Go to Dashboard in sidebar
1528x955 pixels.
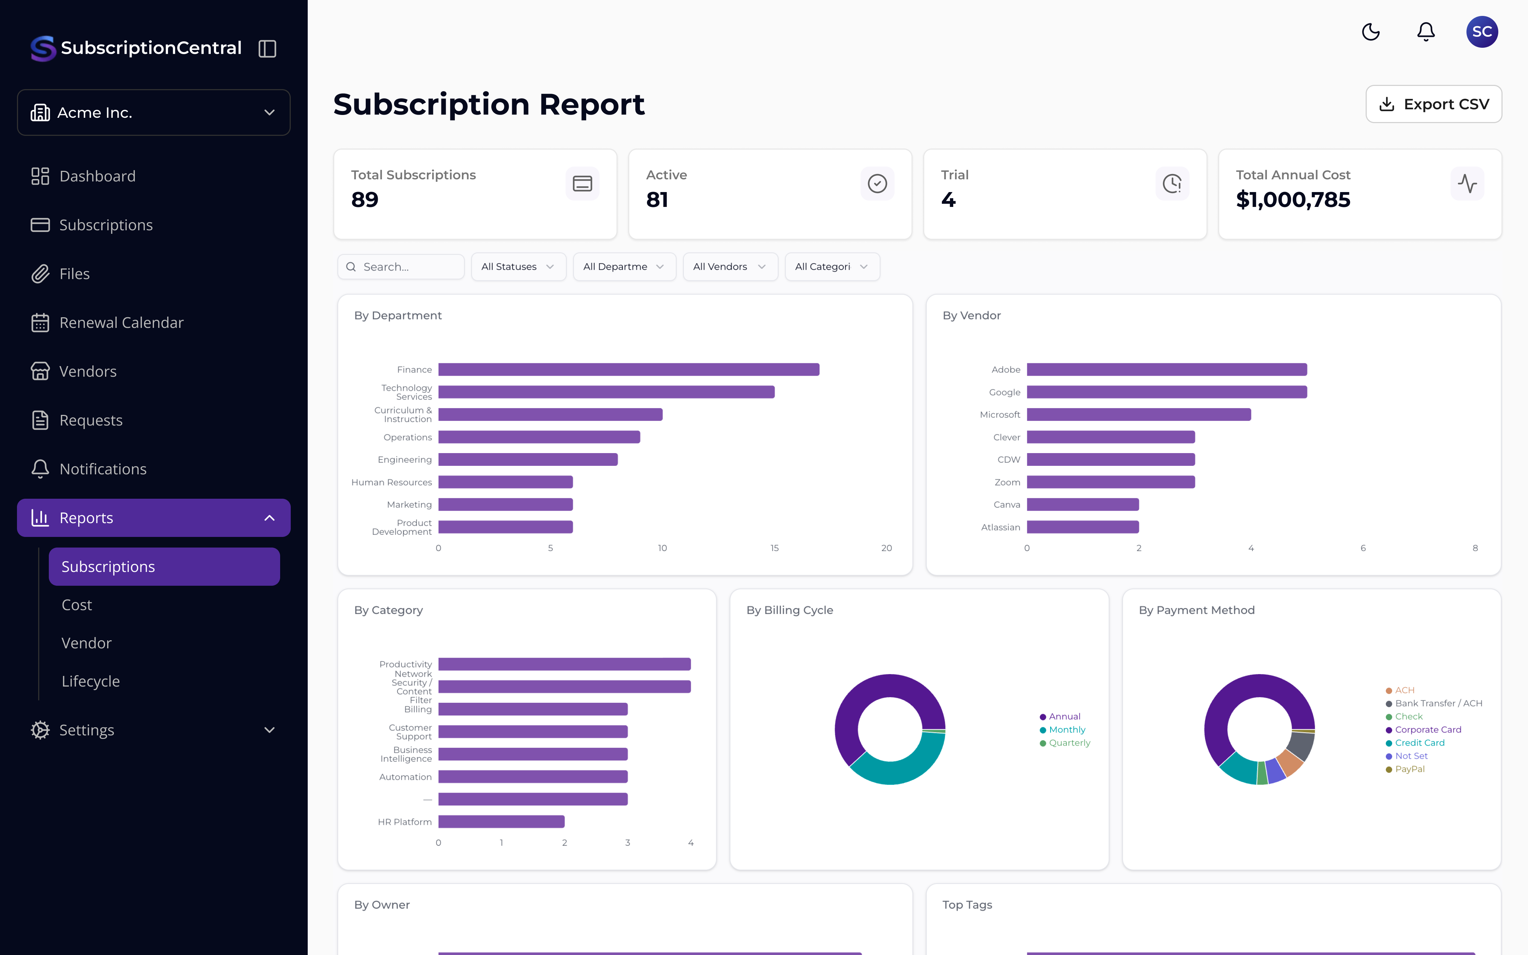point(154,176)
